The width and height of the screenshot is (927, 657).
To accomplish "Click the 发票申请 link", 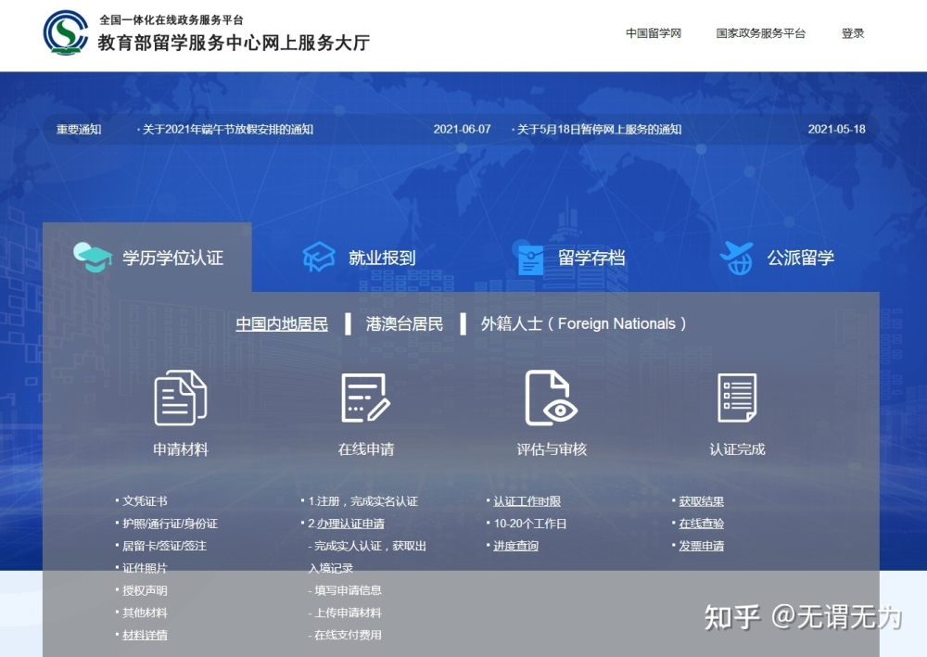I will (x=701, y=546).
